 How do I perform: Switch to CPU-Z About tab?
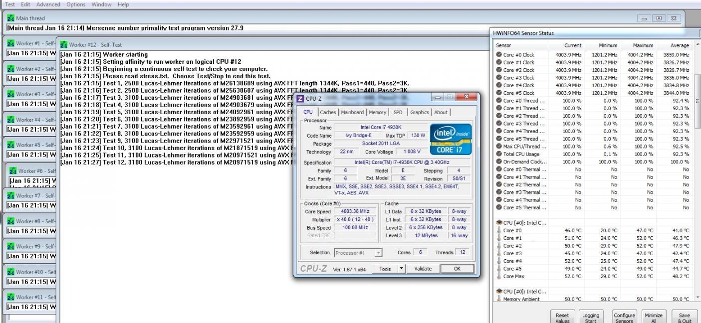coord(441,112)
